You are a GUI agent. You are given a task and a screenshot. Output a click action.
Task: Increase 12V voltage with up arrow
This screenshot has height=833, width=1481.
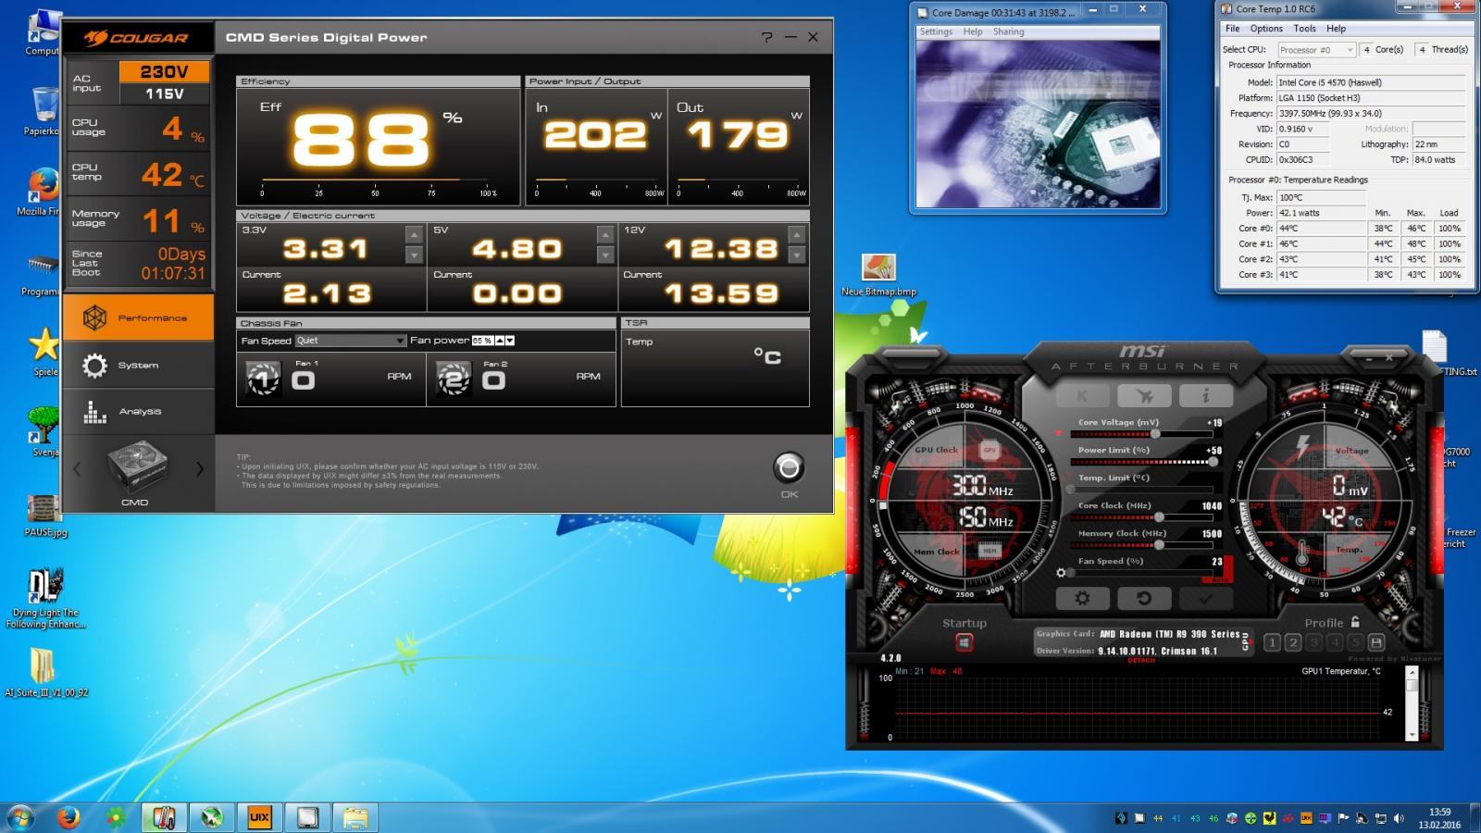tap(796, 235)
